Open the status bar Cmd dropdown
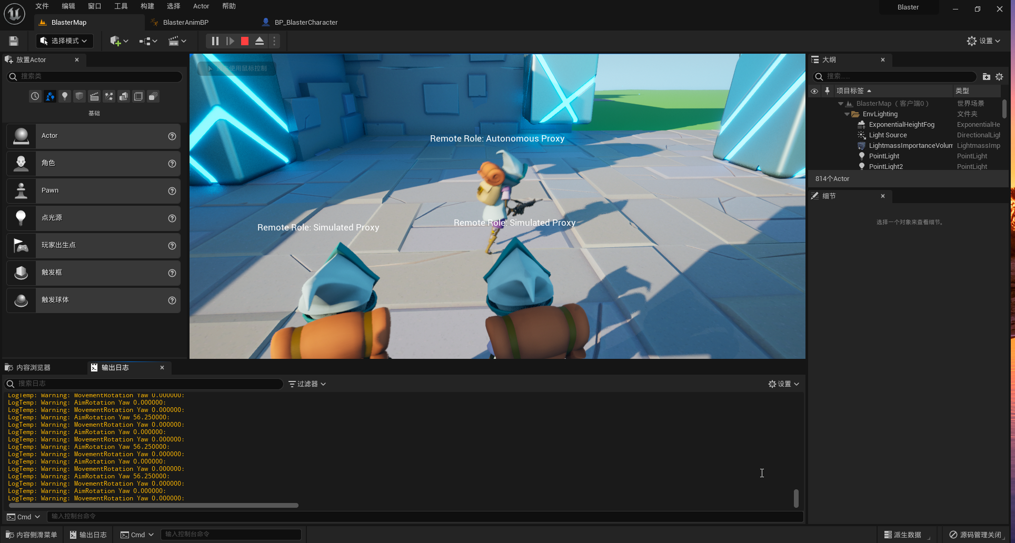The image size is (1015, 543). (137, 535)
